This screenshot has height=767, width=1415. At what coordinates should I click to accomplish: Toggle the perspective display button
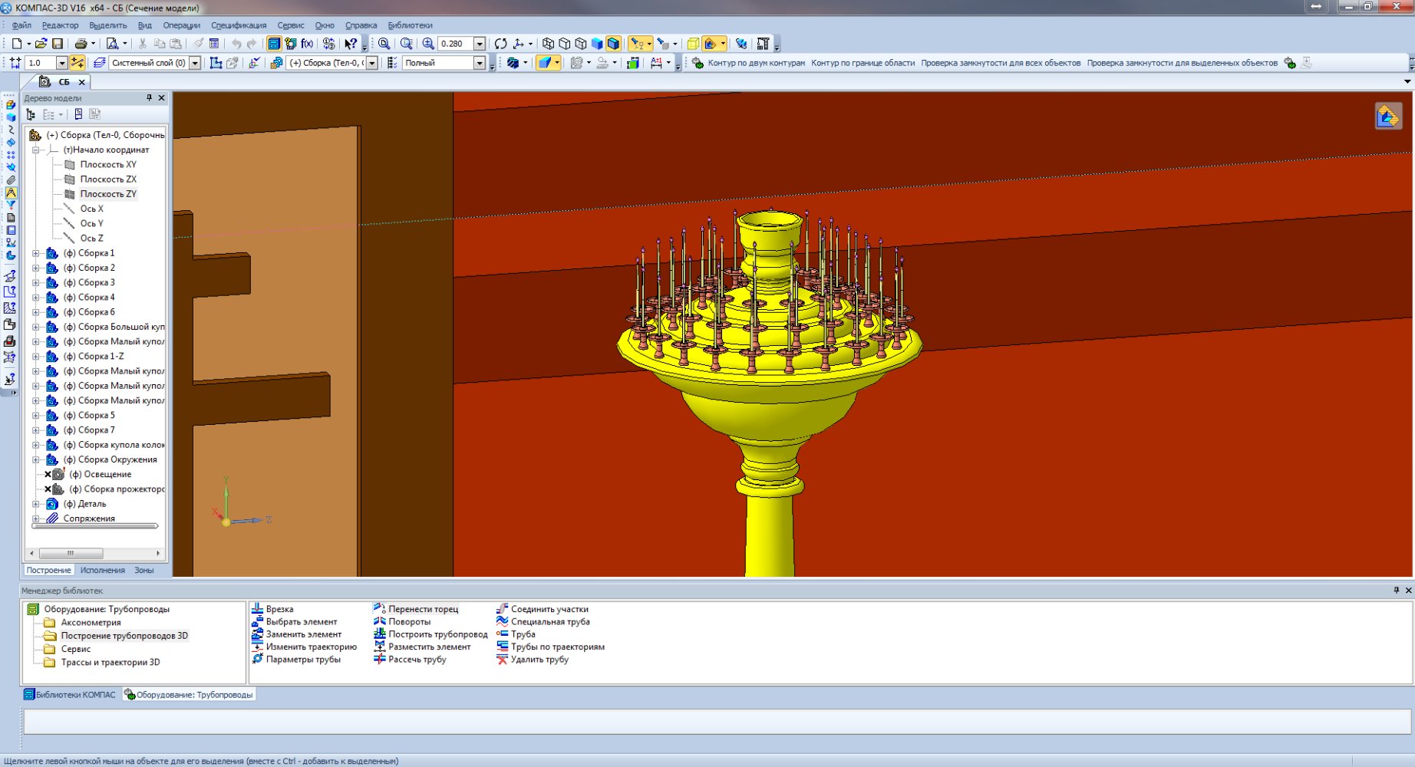[693, 44]
